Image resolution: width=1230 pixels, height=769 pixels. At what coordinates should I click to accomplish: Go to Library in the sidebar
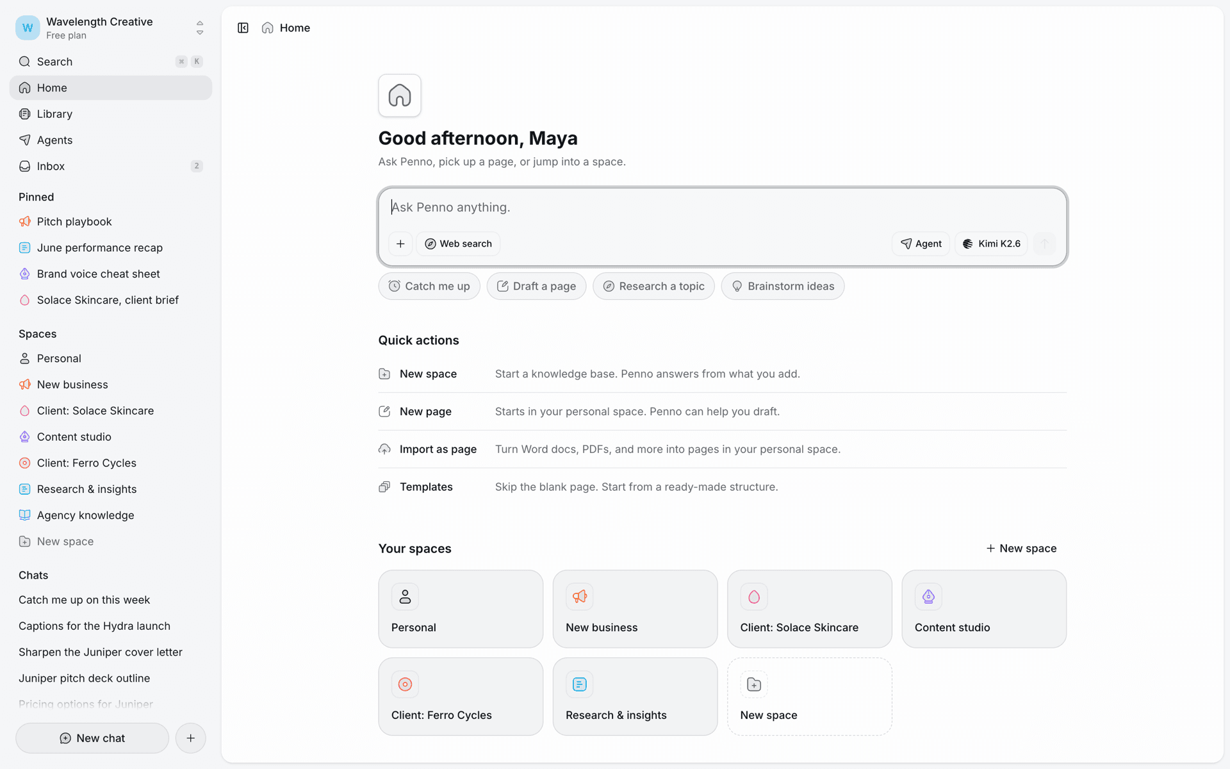[x=110, y=114]
